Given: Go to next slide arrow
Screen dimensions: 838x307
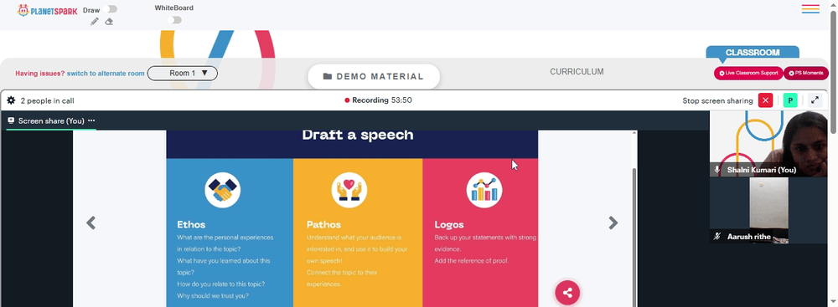Looking at the screenshot, I should tap(613, 223).
